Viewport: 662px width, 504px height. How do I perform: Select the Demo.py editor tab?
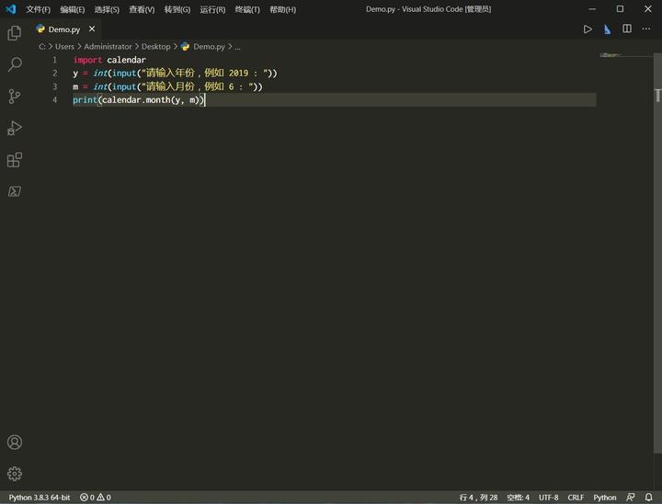(x=64, y=29)
